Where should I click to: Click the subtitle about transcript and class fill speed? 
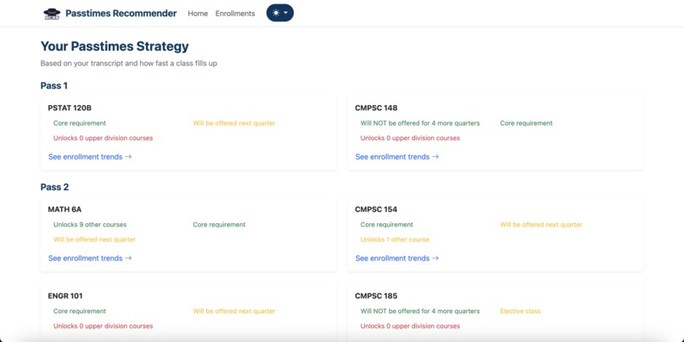129,64
